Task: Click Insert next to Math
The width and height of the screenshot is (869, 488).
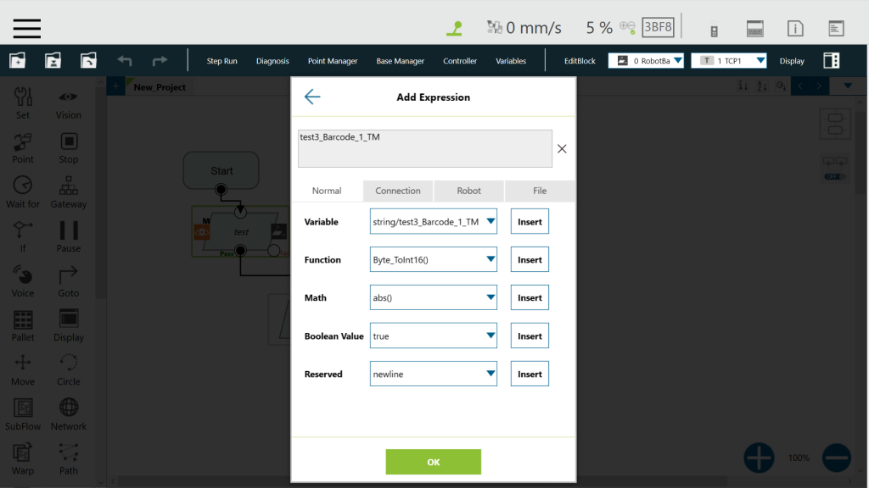Action: (530, 298)
